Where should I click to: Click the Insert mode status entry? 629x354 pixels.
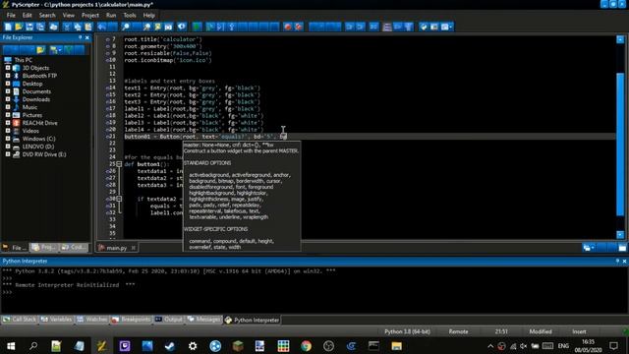[579, 331]
